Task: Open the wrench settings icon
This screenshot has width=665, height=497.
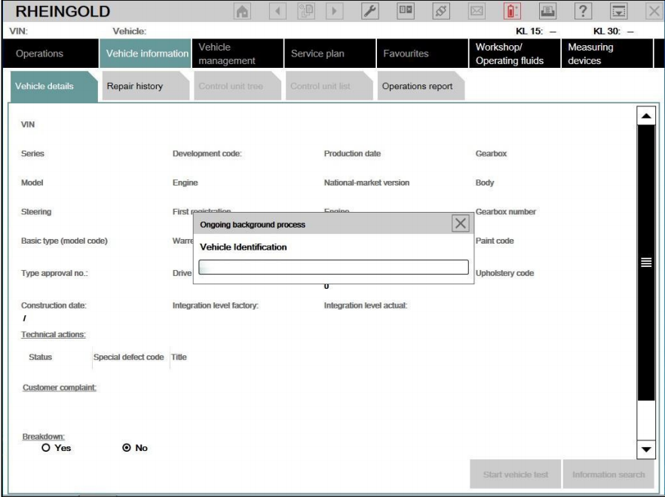Action: click(x=369, y=11)
